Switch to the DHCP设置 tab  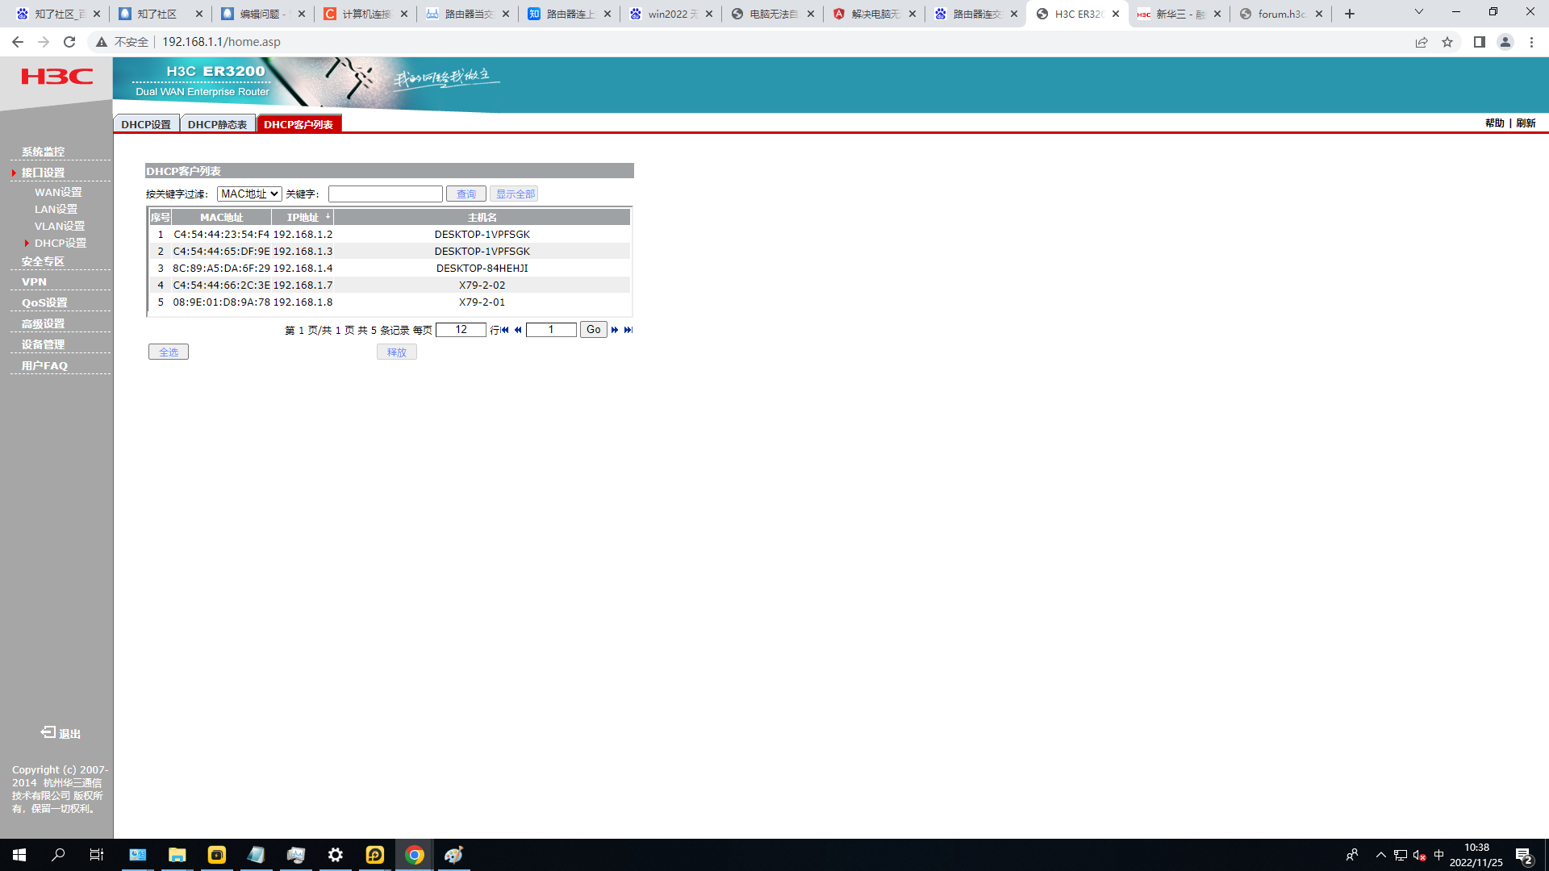coord(146,124)
